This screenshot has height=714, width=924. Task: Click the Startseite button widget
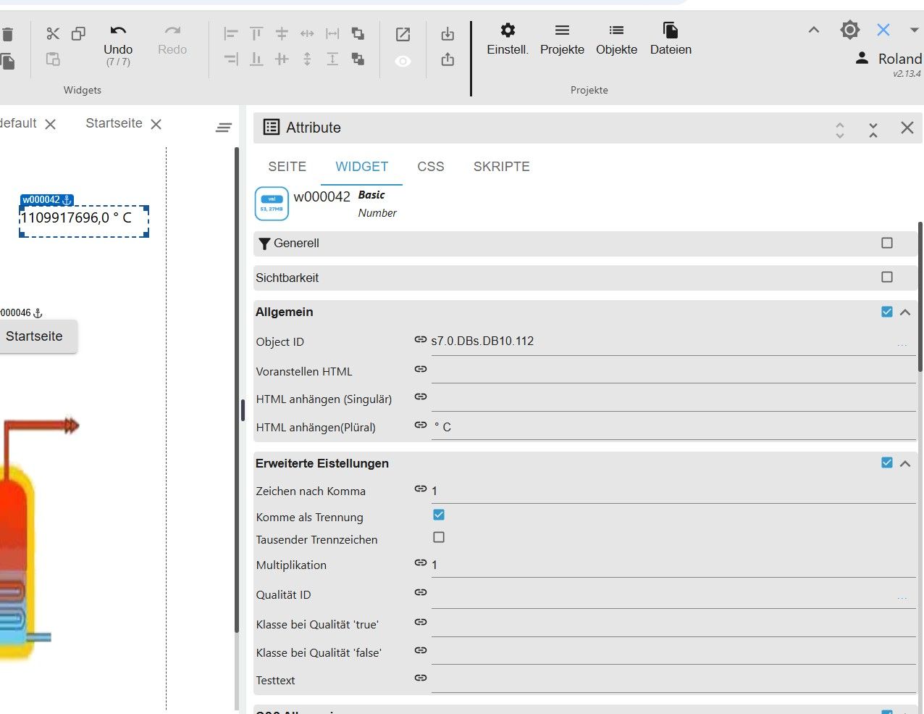(35, 336)
